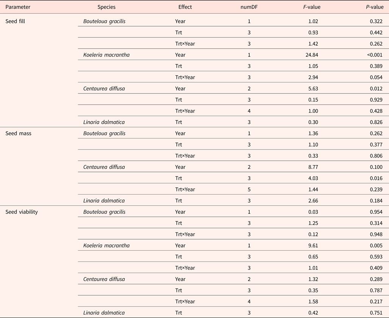Click the Parameter column header
The height and width of the screenshot is (318, 389).
point(18,7)
